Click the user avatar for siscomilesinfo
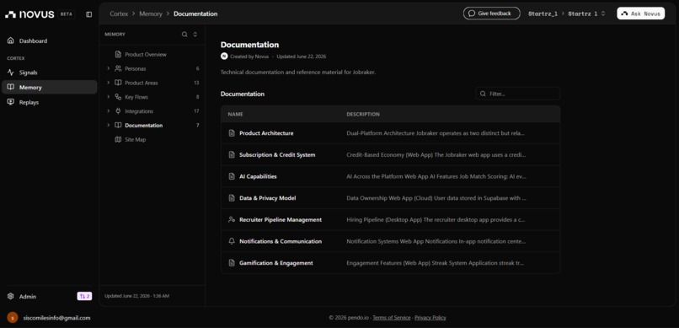 (x=13, y=318)
